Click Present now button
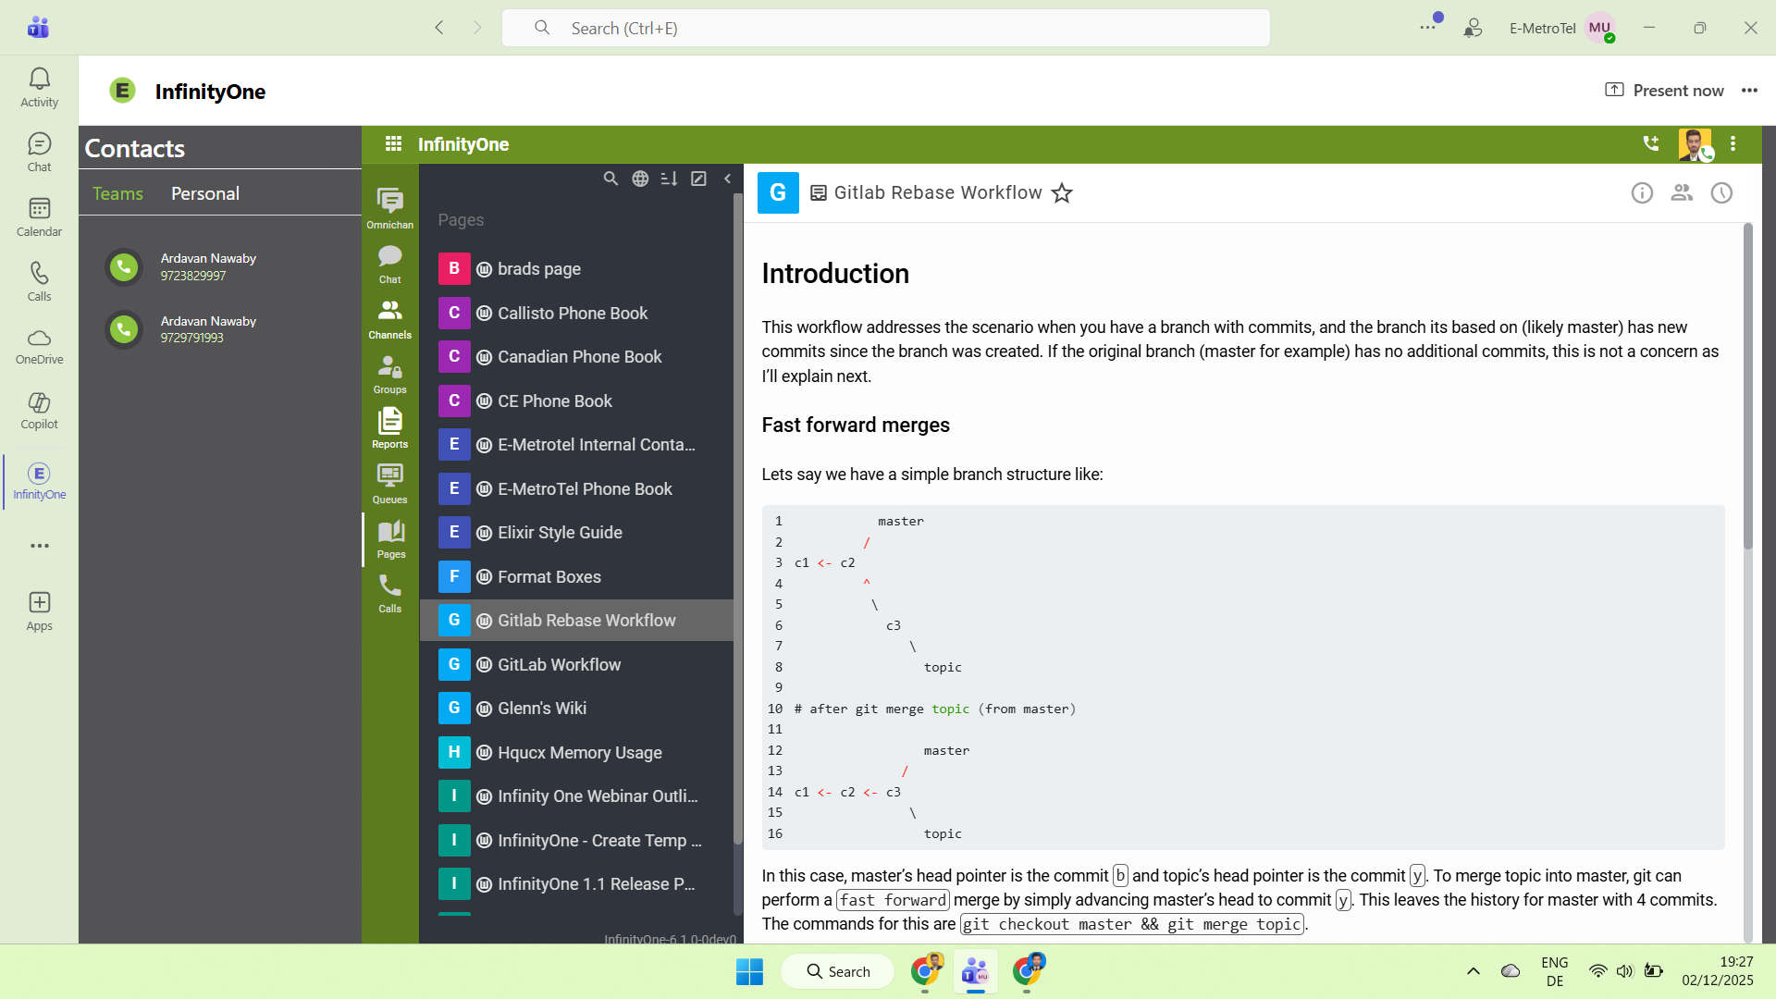Image resolution: width=1776 pixels, height=999 pixels. click(1664, 90)
